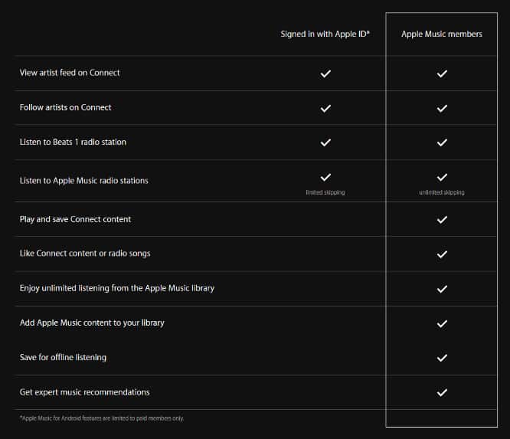Click 'Listen to Apple Music radio stations' label
The image size is (510, 439).
coord(83,181)
